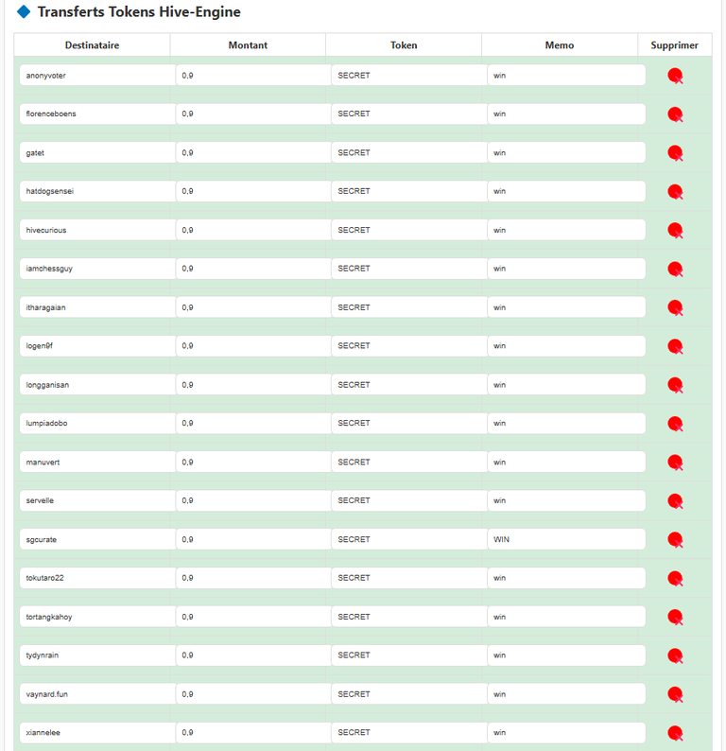This screenshot has width=726, height=751.
Task: Delete the xiannelee transfer row
Action: [675, 733]
